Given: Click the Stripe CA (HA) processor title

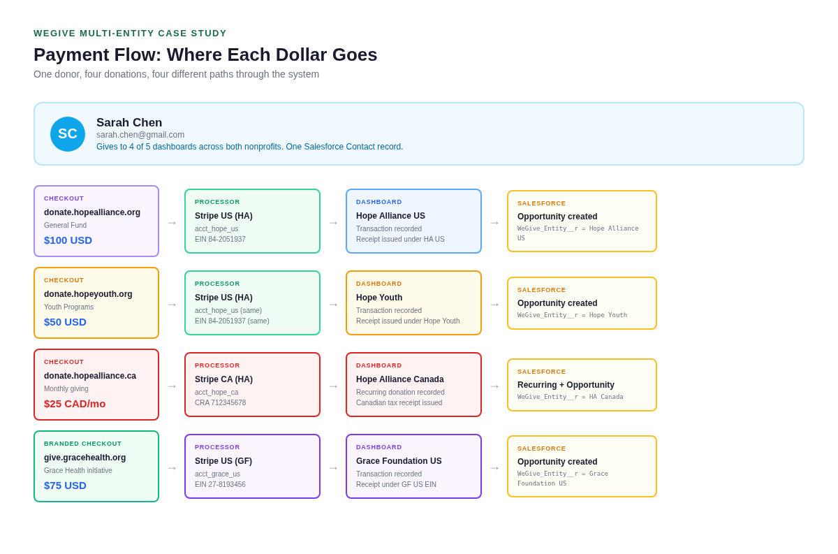Looking at the screenshot, I should (223, 379).
